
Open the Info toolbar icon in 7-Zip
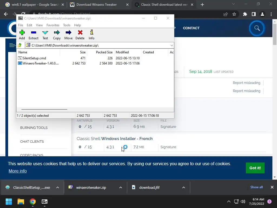coord(91,35)
